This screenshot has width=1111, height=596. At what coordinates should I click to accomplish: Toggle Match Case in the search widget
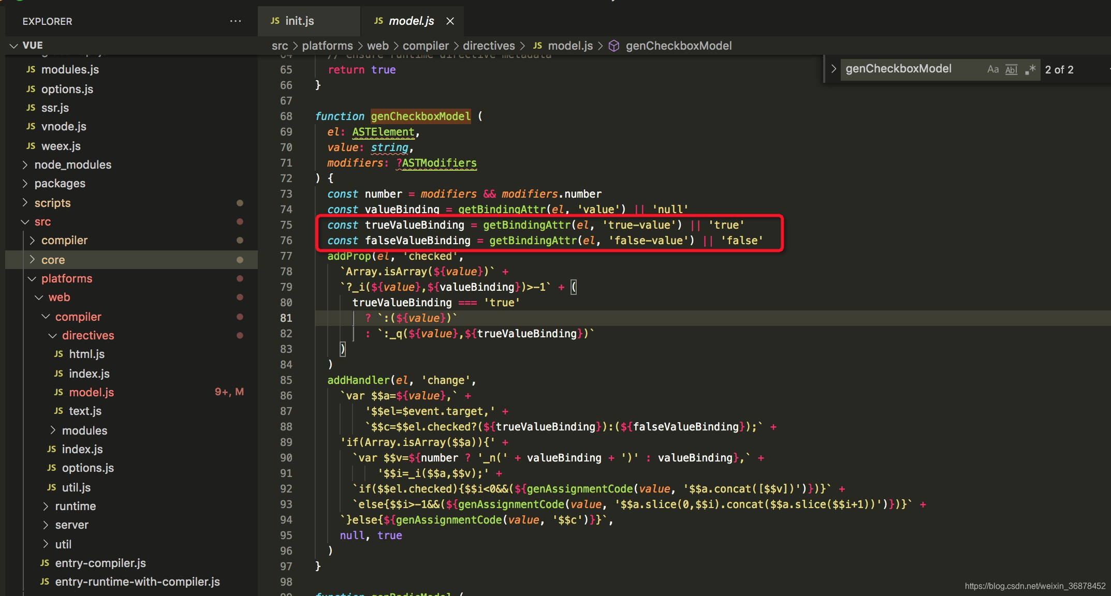coord(992,69)
